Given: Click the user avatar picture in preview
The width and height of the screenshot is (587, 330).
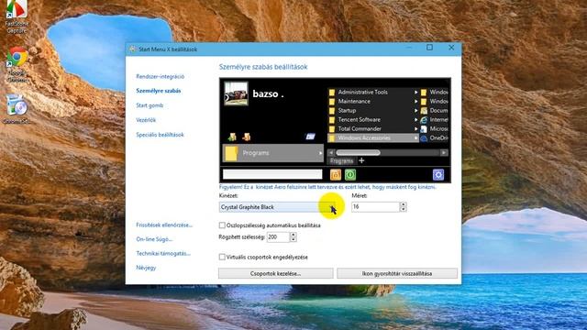Looking at the screenshot, I should point(236,93).
